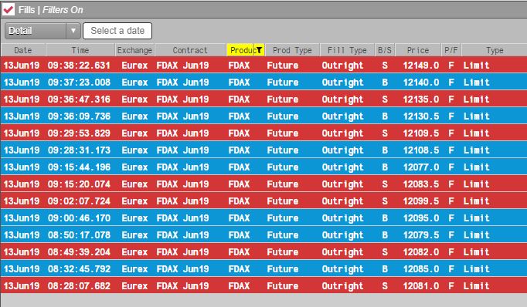Screen dimensions: 527x307
Task: Select time cell 09:36:47.316
Action: [x=79, y=99]
